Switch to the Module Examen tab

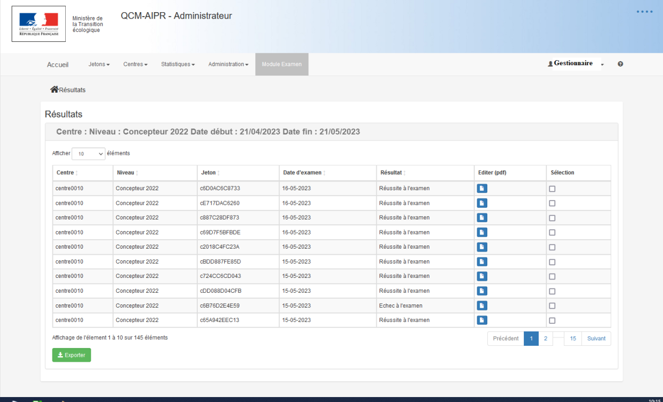click(x=282, y=65)
